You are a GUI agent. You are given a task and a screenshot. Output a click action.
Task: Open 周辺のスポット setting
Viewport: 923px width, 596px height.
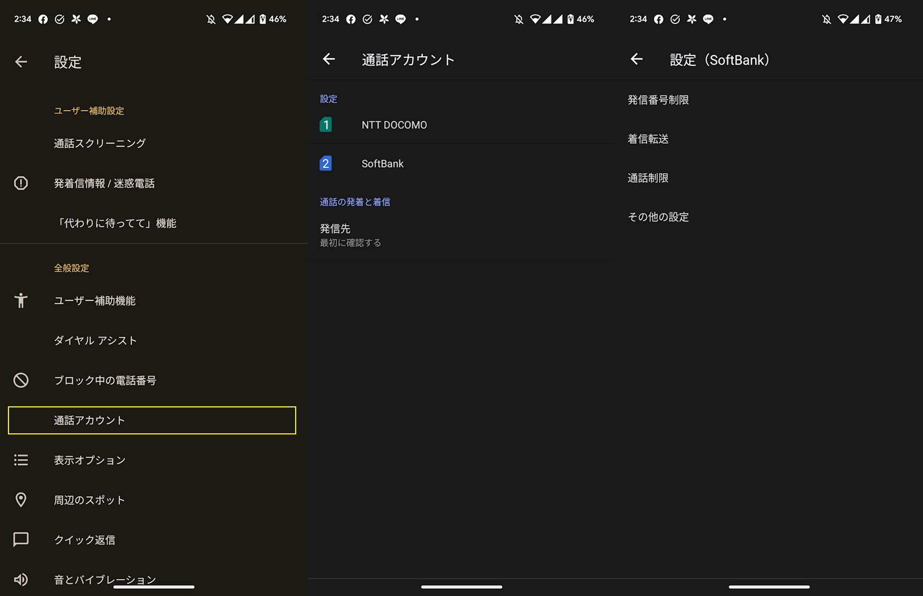tap(154, 500)
